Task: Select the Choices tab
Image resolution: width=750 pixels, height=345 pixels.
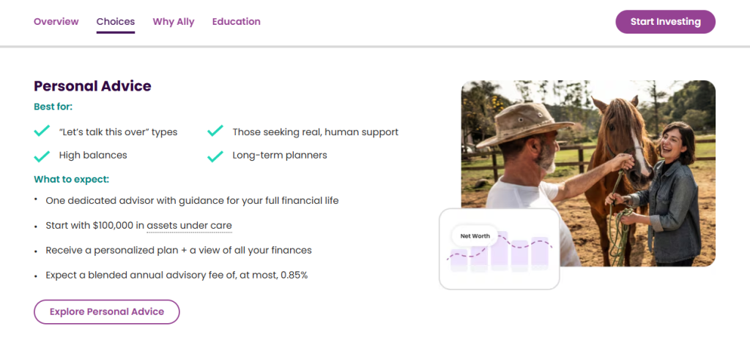Action: (x=116, y=22)
